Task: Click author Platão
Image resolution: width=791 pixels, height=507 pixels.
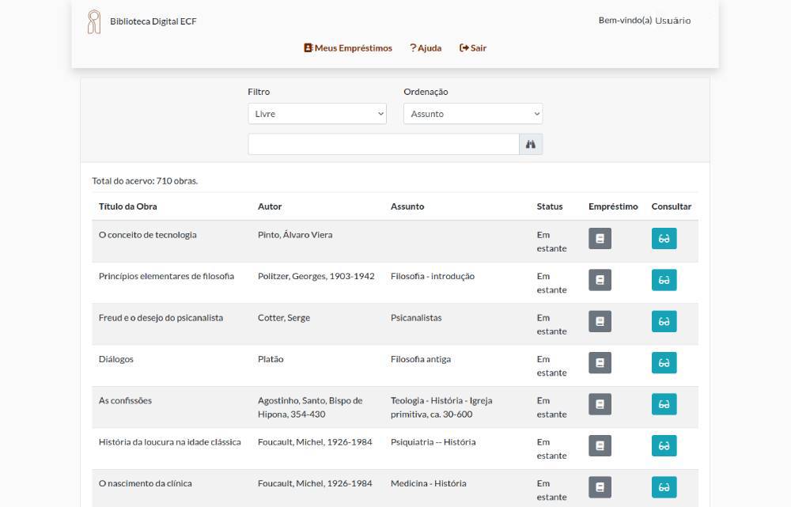Action: (x=271, y=359)
